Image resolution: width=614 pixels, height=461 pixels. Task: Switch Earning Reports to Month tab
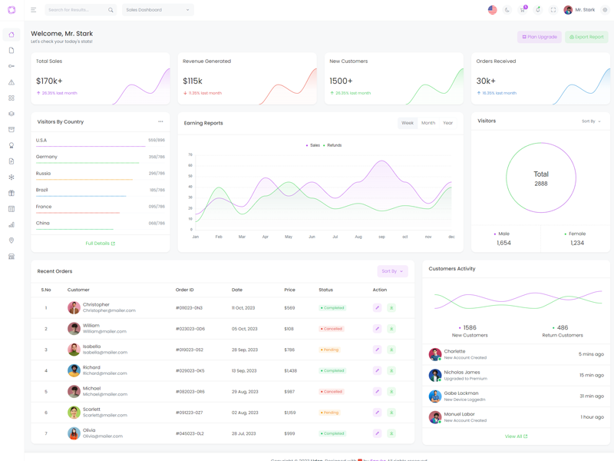pos(428,123)
